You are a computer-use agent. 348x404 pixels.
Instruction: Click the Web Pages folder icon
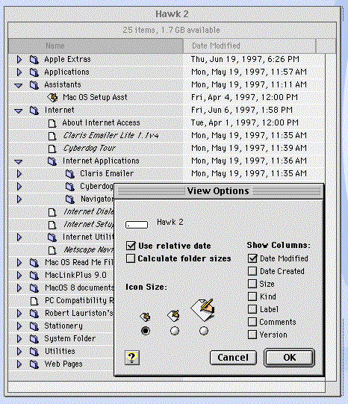pos(34,364)
